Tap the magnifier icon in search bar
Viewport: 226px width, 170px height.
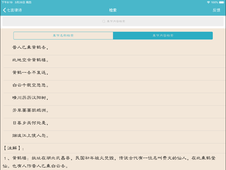(x=104, y=21)
